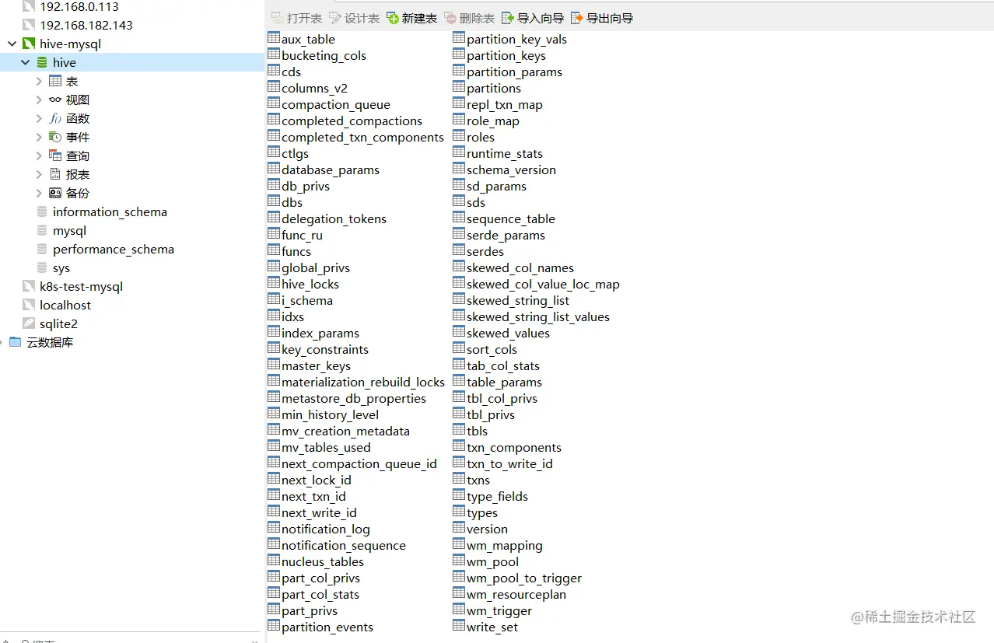This screenshot has height=643, width=994.
Task: Click the localhost connection icon
Action: tap(29, 305)
